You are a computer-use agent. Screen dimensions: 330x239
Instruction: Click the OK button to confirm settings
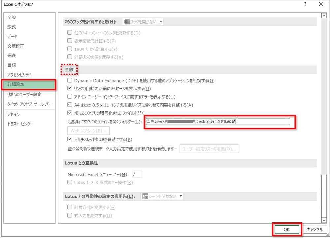click(286, 229)
